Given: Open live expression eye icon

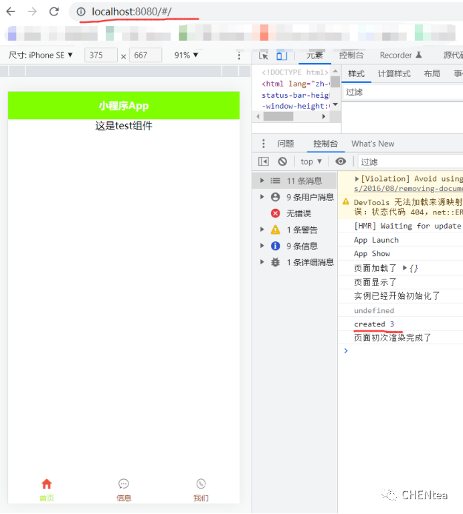Looking at the screenshot, I should (341, 162).
